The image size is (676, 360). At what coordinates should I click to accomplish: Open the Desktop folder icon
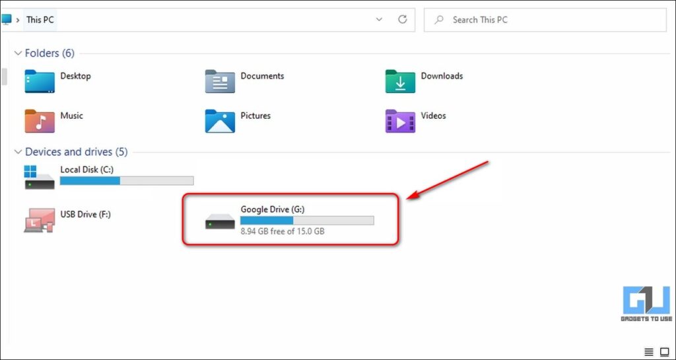pos(40,81)
